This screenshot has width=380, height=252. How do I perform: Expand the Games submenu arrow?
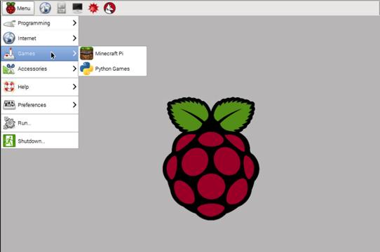74,53
